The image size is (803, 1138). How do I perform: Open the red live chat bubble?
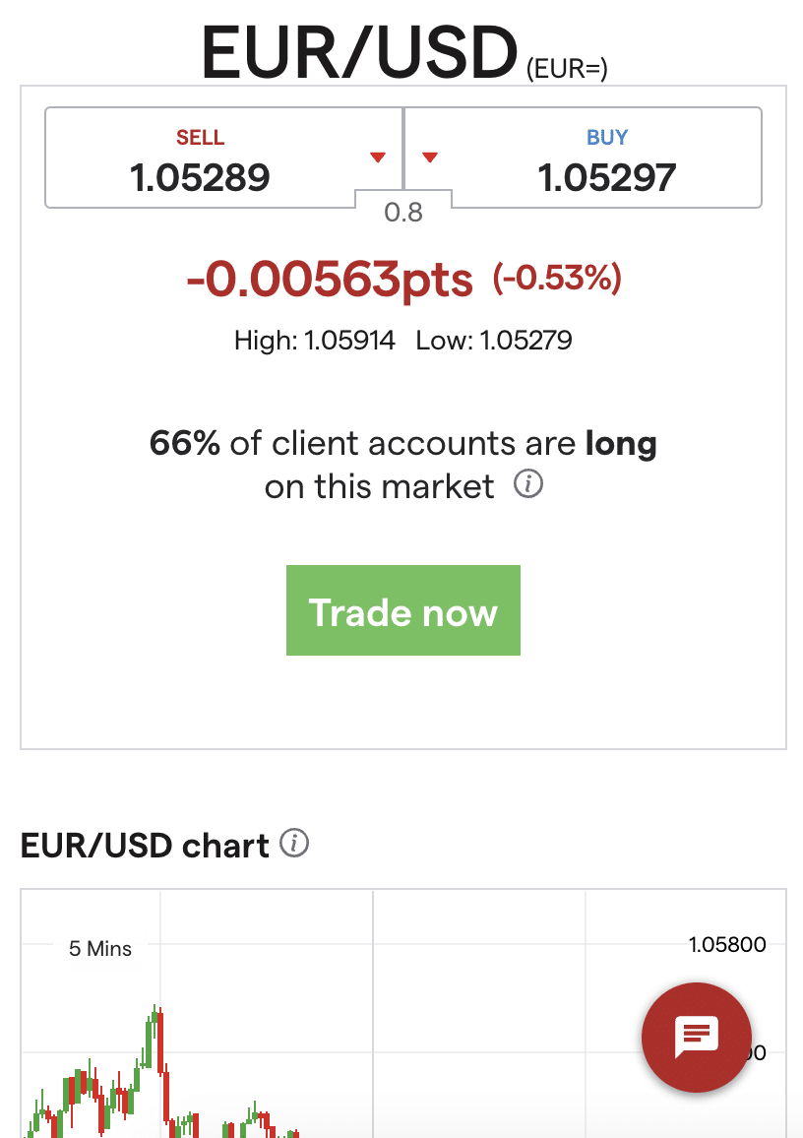[x=696, y=1037]
